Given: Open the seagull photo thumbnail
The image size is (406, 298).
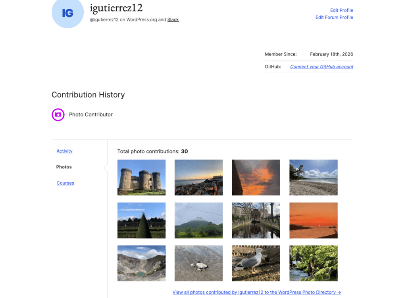Looking at the screenshot, I should point(256,263).
